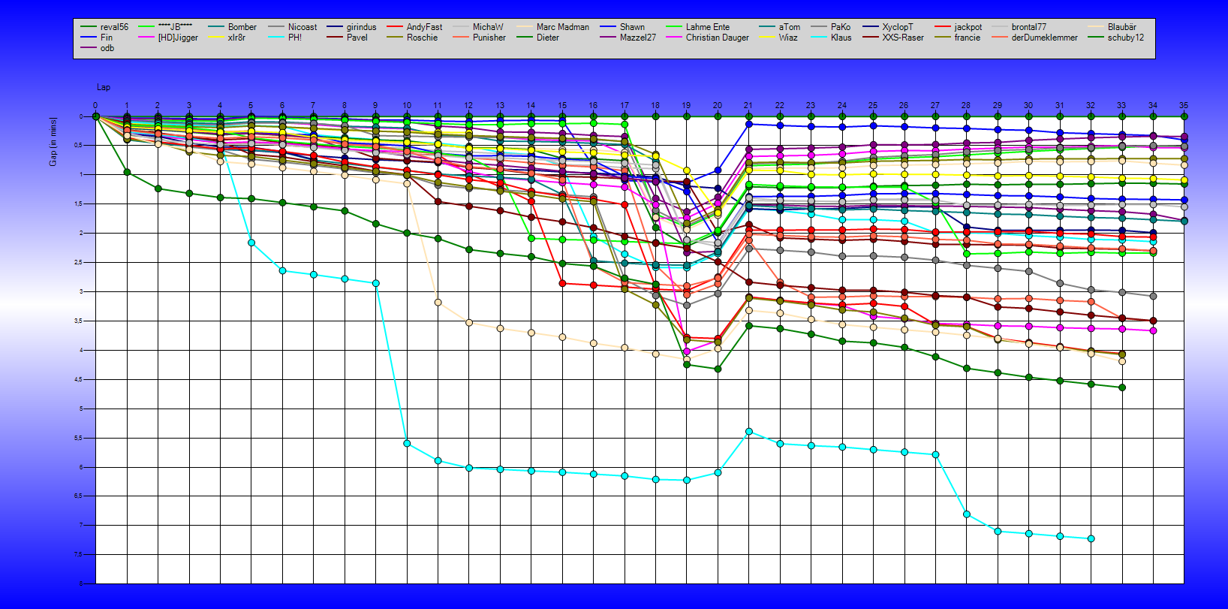Select lap 28 on the x-axis
Image resolution: width=1228 pixels, height=609 pixels.
tap(966, 106)
